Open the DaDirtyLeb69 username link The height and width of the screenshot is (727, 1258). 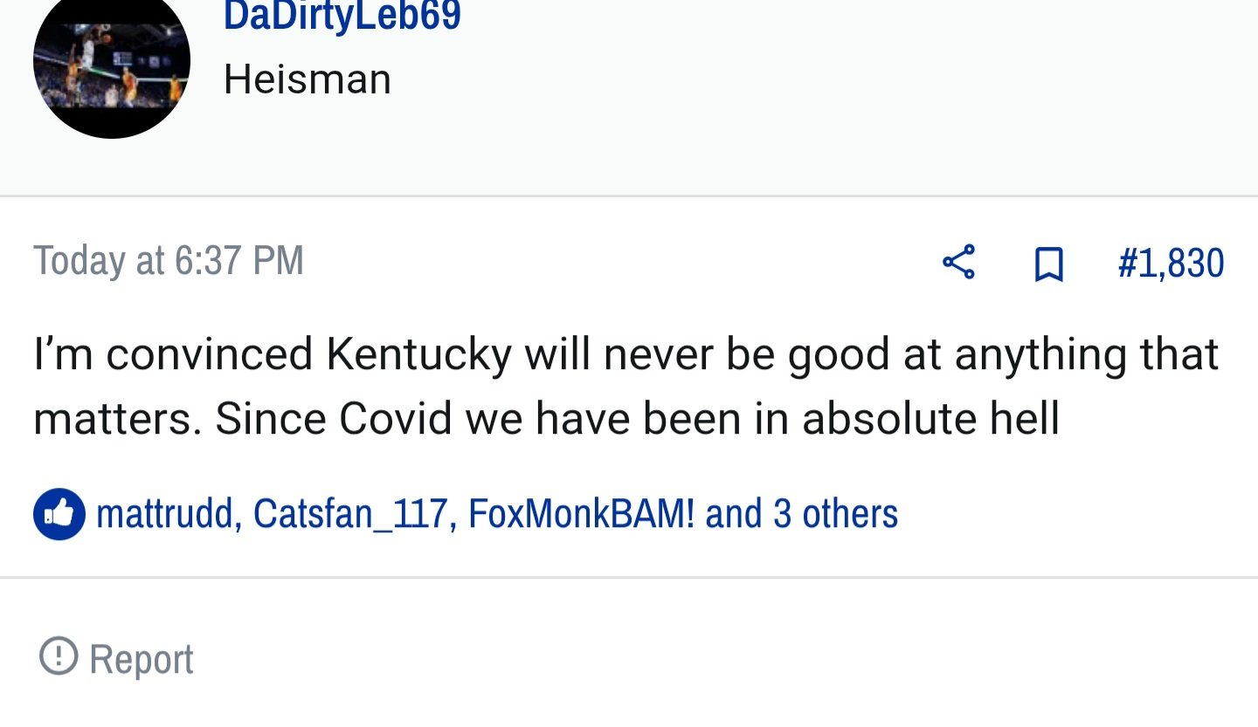(x=342, y=16)
